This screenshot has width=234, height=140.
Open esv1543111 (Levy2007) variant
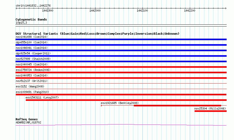point(42,97)
